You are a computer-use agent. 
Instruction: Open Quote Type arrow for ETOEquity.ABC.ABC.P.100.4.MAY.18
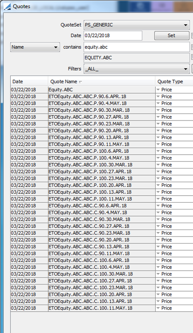158,158
